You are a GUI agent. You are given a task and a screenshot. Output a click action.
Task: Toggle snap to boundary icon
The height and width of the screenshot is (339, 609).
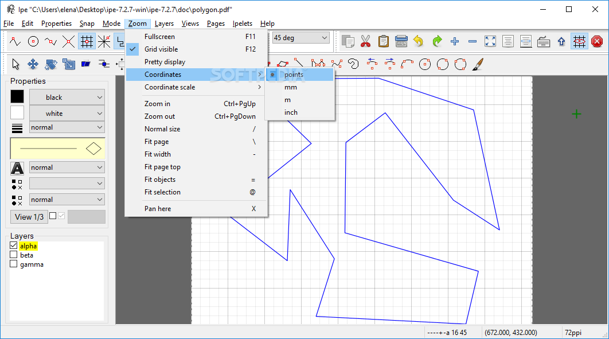51,41
